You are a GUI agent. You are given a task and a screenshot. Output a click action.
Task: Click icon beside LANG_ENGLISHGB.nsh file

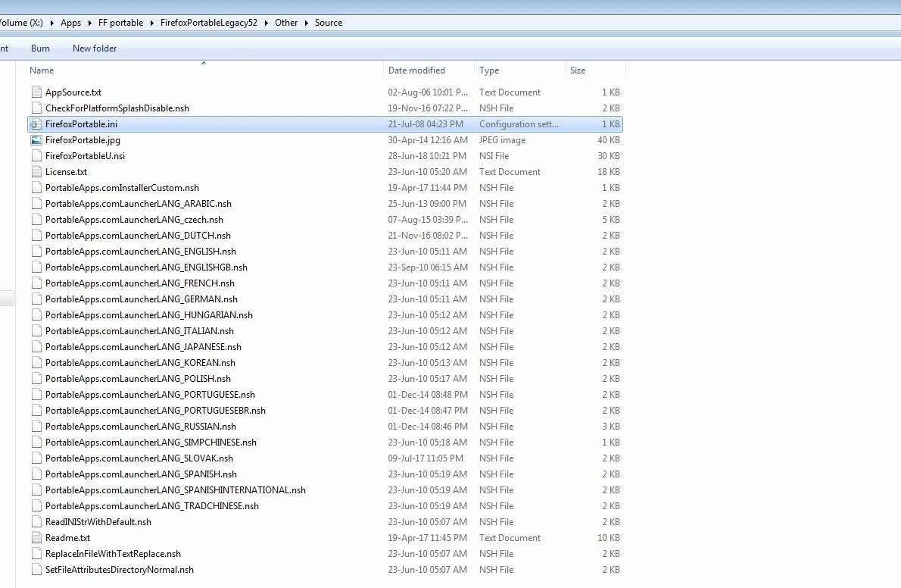(36, 267)
